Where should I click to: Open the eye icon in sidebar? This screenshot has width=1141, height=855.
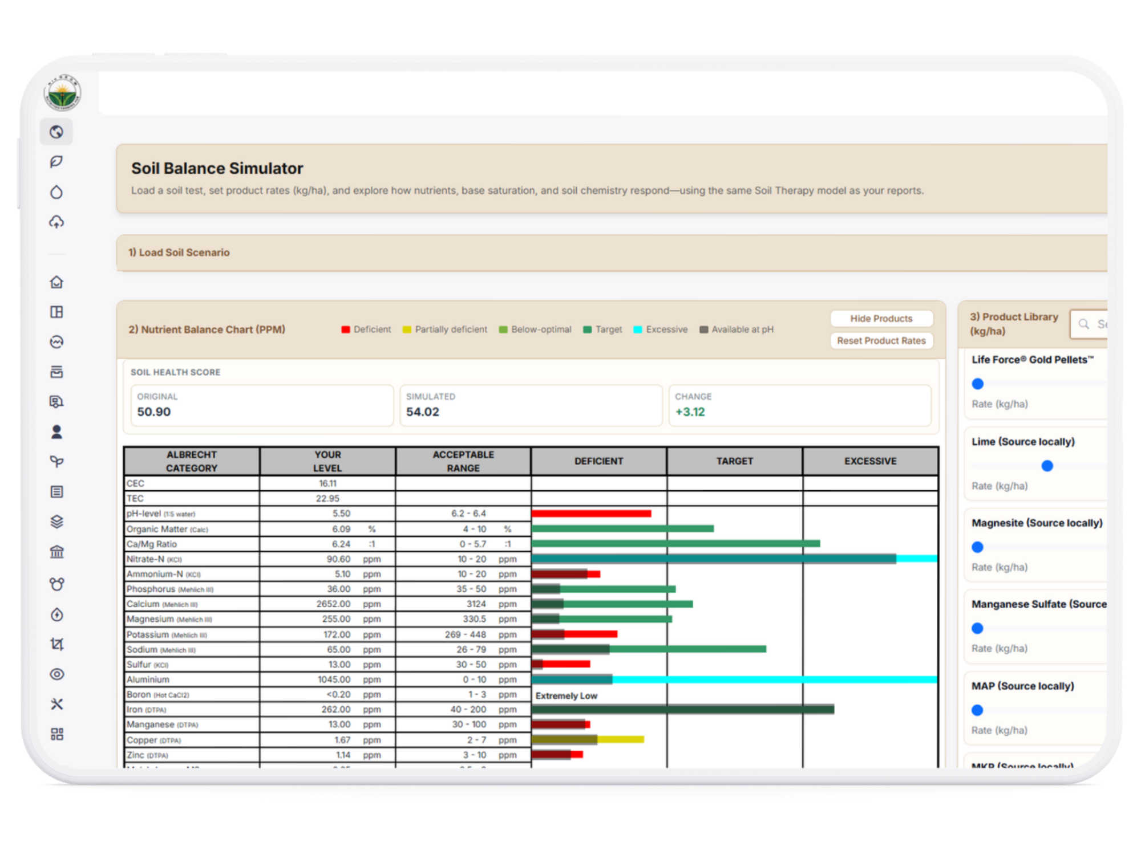[x=56, y=674]
